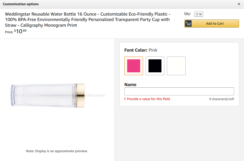Click the gold lid on the bottle preview
Screen dimensions: 244x161
(x=81, y=95)
